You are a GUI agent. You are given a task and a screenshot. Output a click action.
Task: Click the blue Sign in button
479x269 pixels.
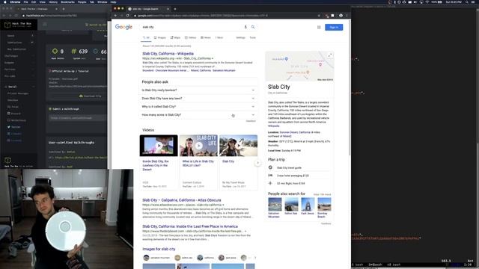pos(334,27)
